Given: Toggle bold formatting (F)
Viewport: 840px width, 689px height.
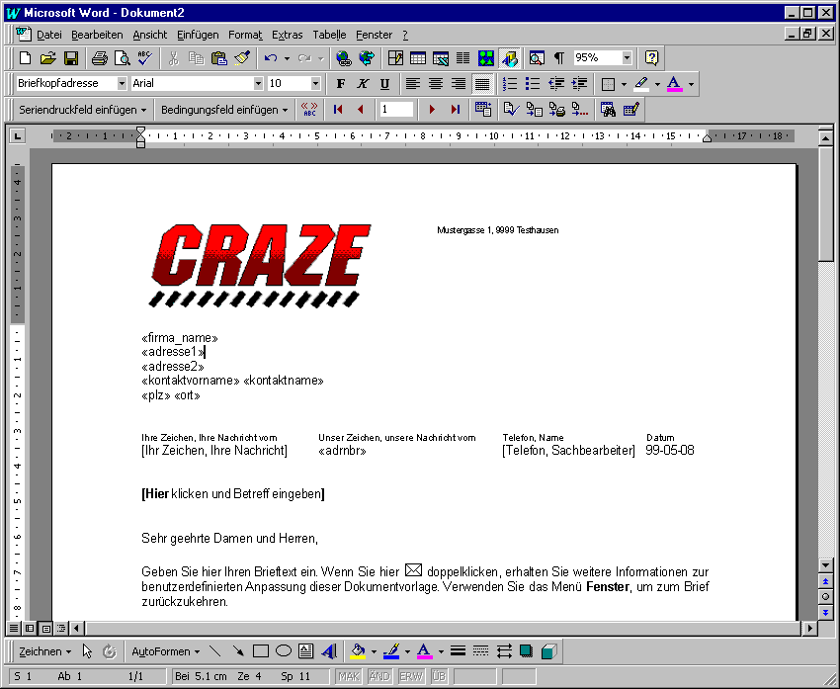Looking at the screenshot, I should pos(340,84).
